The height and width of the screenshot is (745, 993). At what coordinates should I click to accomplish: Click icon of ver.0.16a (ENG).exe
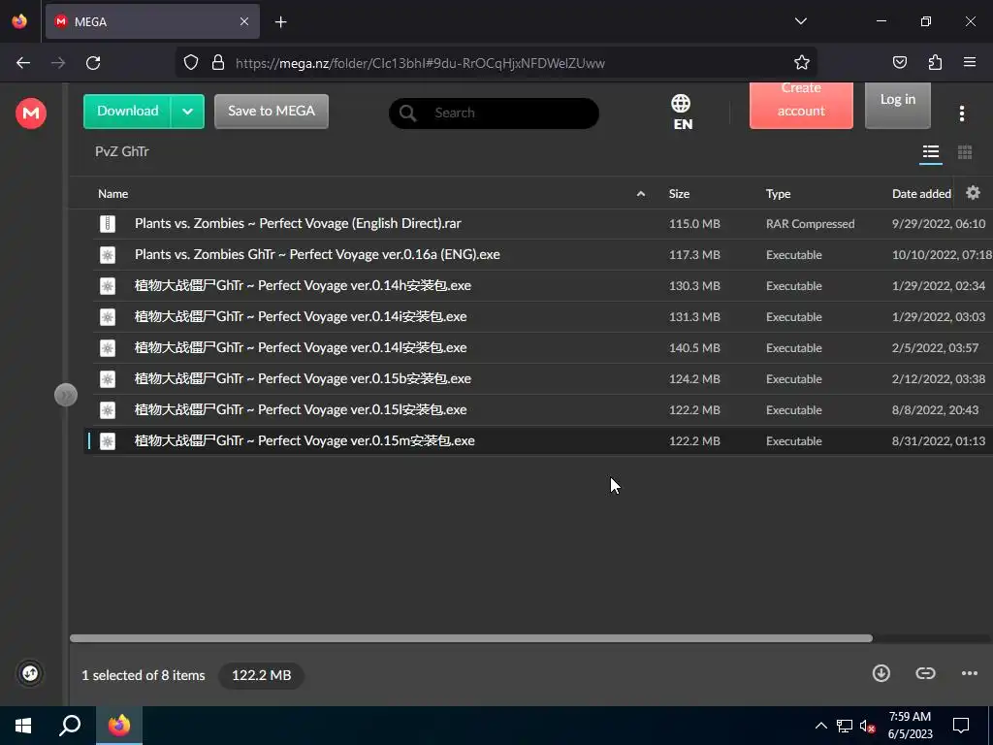click(x=108, y=255)
